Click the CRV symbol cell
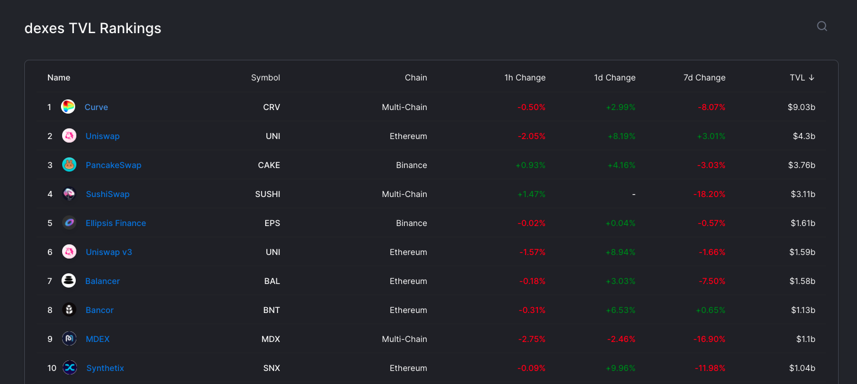 click(272, 107)
